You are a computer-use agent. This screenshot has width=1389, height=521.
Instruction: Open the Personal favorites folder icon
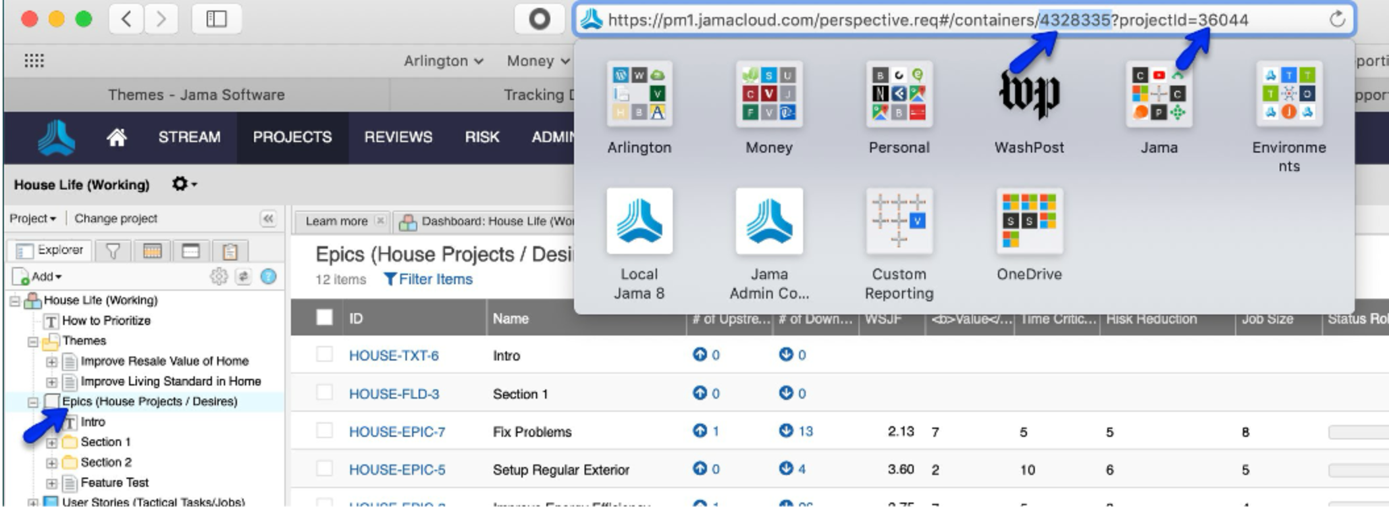pos(899,94)
